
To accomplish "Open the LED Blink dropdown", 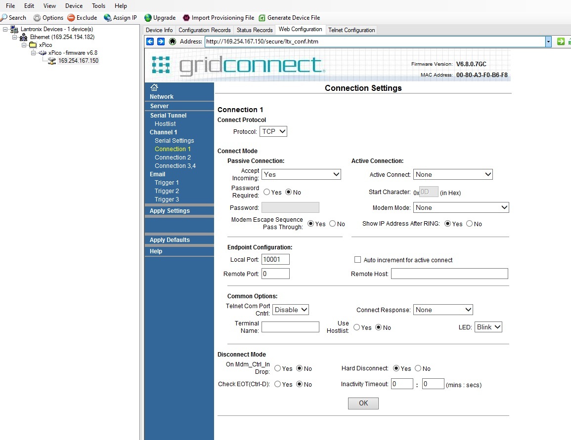I will pyautogui.click(x=488, y=327).
